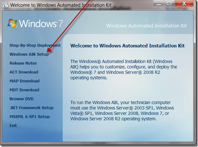The height and width of the screenshot is (147, 198).
Task: Choose MDT Download
Action: click(24, 90)
